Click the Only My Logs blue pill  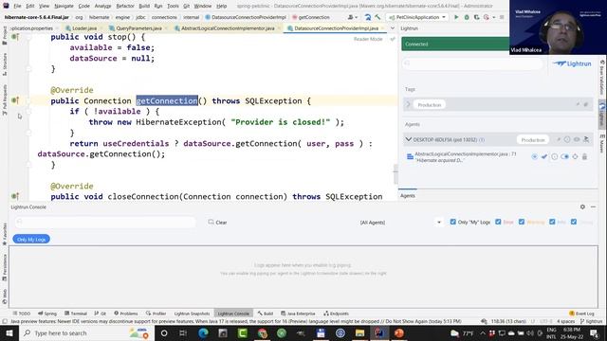pyautogui.click(x=31, y=240)
